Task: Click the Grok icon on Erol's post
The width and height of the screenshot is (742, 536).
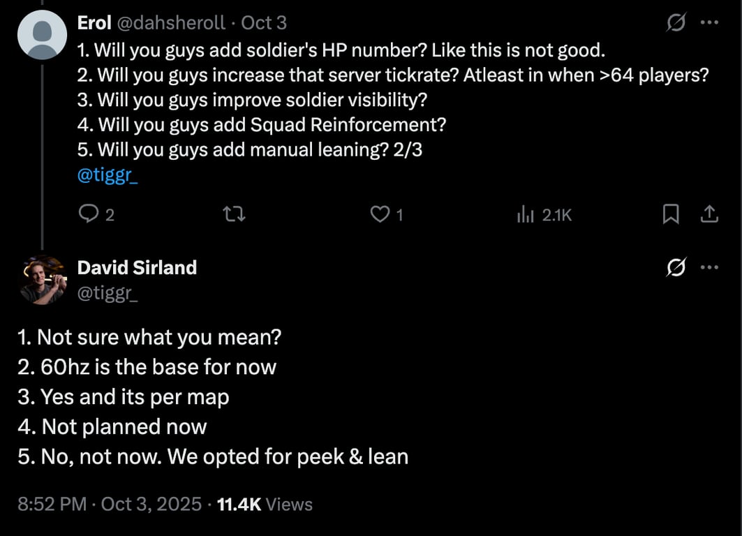Action: point(676,23)
